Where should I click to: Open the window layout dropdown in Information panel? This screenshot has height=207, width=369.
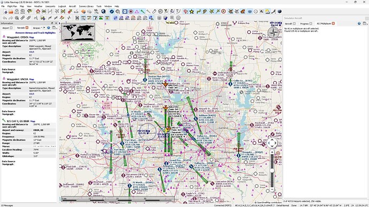[x=55, y=28]
